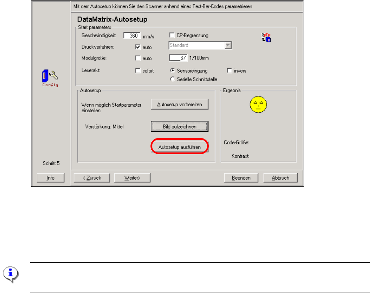Click the Verstärkung: Mittel text

point(104,127)
